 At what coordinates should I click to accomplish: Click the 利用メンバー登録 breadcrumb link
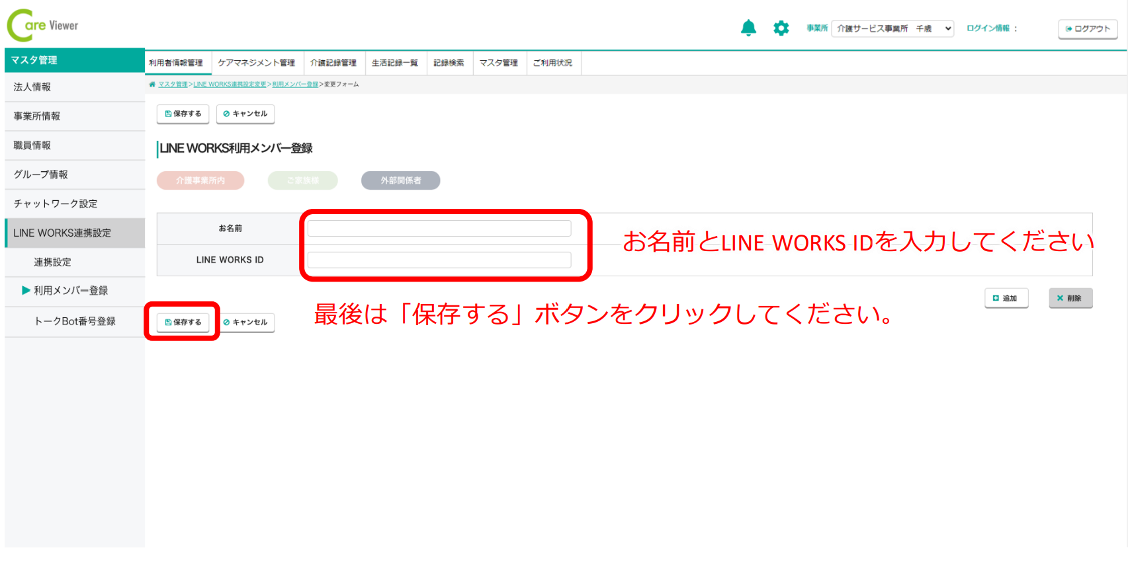pos(295,85)
